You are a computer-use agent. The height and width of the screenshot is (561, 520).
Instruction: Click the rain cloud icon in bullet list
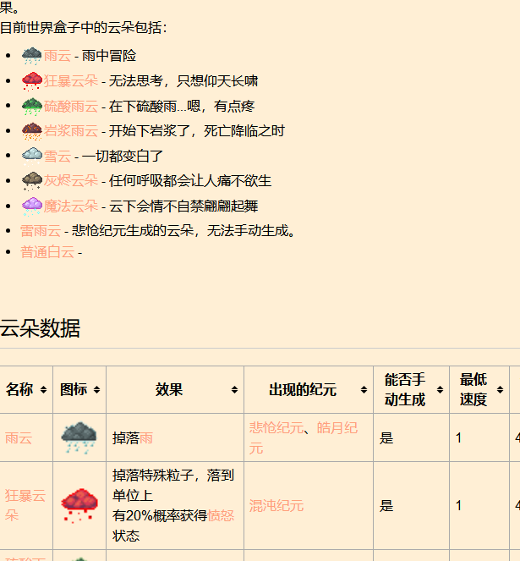coord(32,56)
